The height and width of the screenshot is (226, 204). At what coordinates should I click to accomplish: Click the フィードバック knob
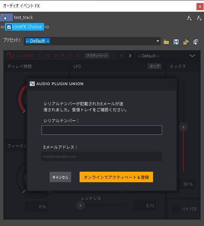tap(21, 178)
